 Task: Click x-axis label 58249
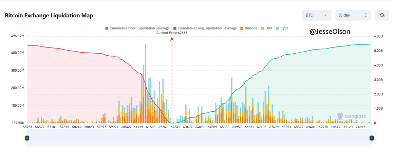(77, 126)
